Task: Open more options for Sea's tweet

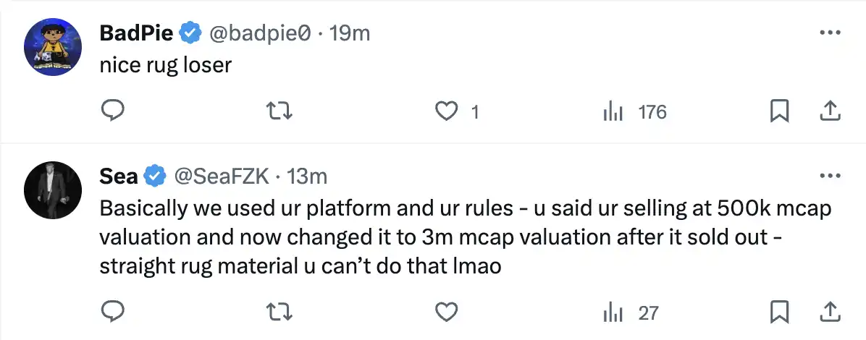Action: (x=828, y=176)
